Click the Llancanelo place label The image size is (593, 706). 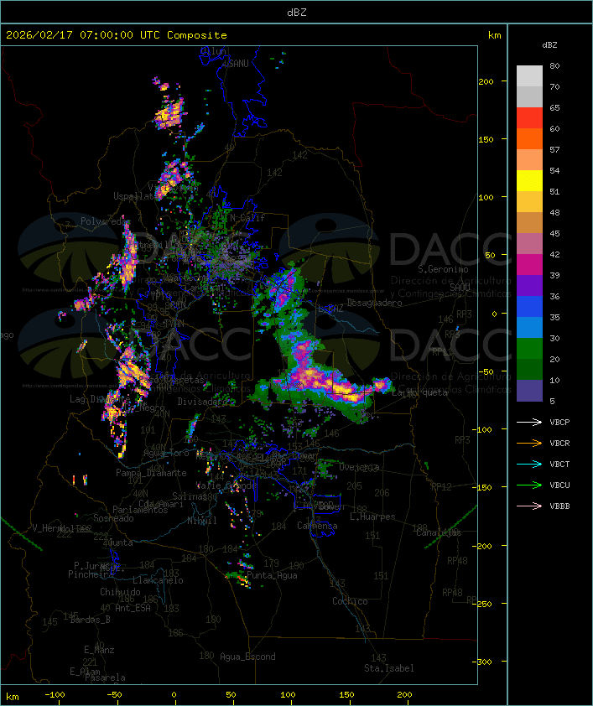tap(158, 580)
